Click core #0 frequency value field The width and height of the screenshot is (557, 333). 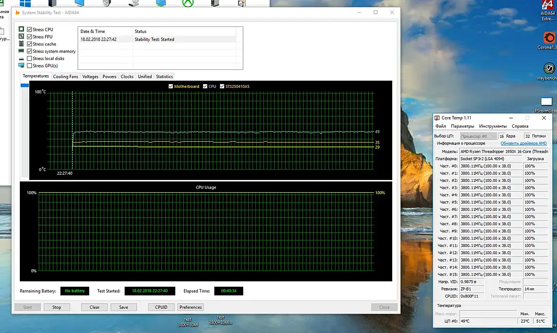click(x=490, y=166)
